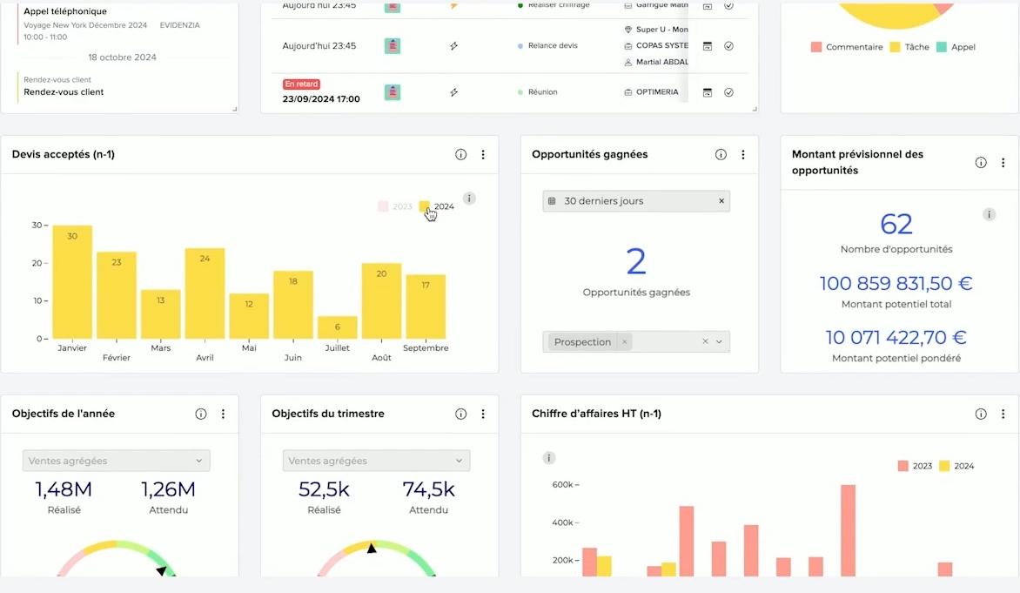Image resolution: width=1020 pixels, height=593 pixels.
Task: Open three-dot menu of Opportunités gagnées widget
Action: point(742,155)
